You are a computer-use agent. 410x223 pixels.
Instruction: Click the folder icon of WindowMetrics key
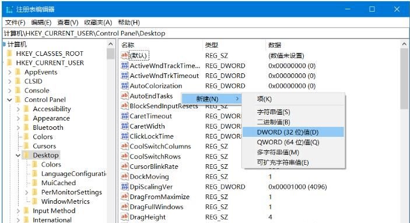[35, 201]
